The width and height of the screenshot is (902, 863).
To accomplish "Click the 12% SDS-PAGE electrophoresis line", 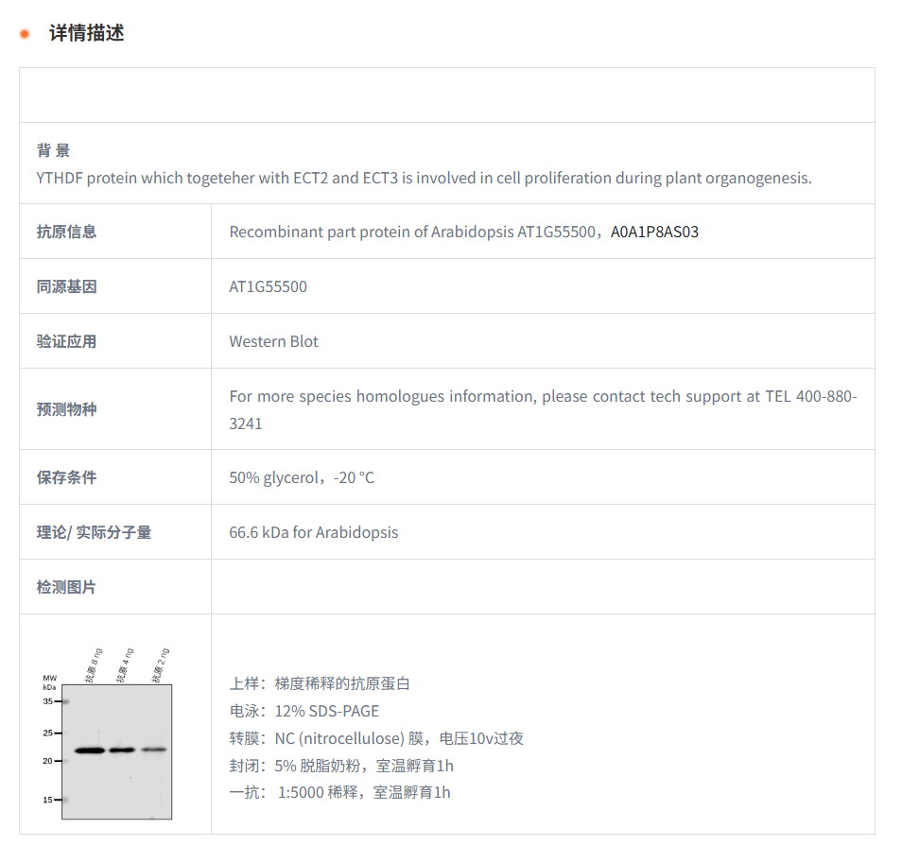I will click(x=304, y=711).
